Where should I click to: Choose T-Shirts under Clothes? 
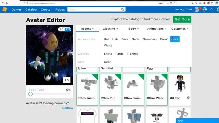132,54
